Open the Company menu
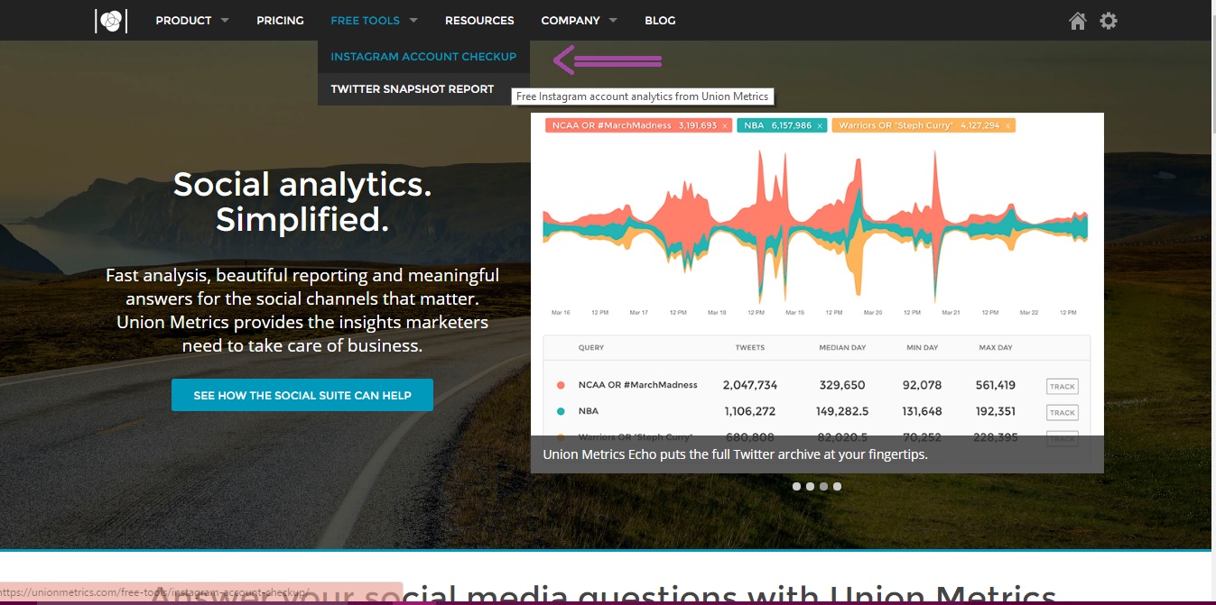 pos(571,21)
